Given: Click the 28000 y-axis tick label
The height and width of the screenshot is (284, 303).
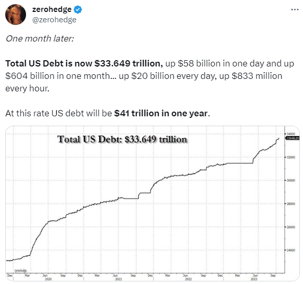Looking at the screenshot, I should [291, 204].
